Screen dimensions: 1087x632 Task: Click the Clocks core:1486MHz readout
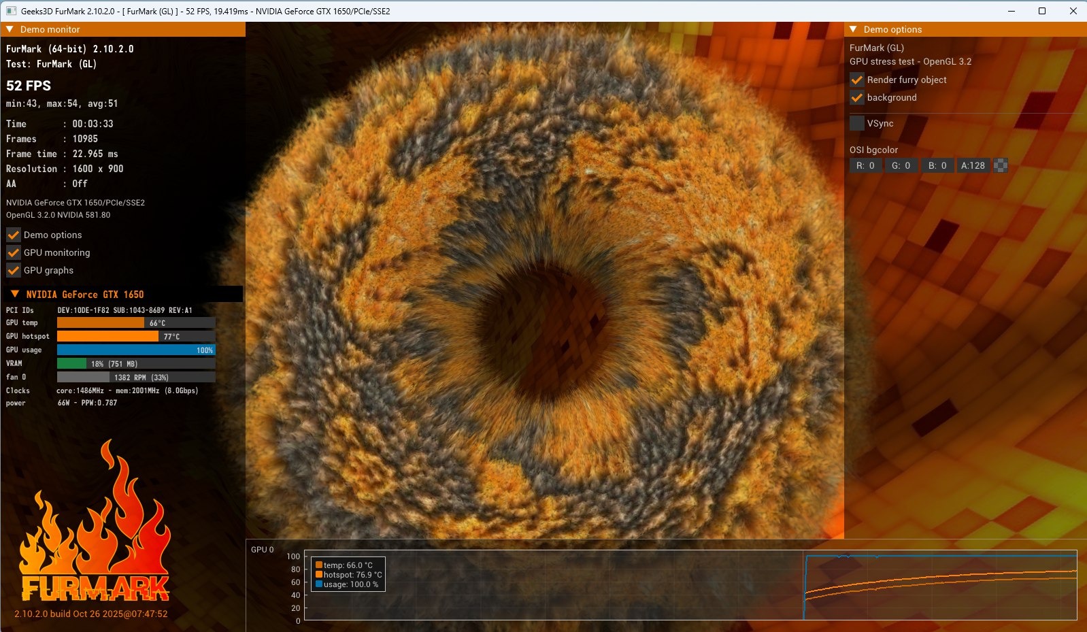pos(128,390)
